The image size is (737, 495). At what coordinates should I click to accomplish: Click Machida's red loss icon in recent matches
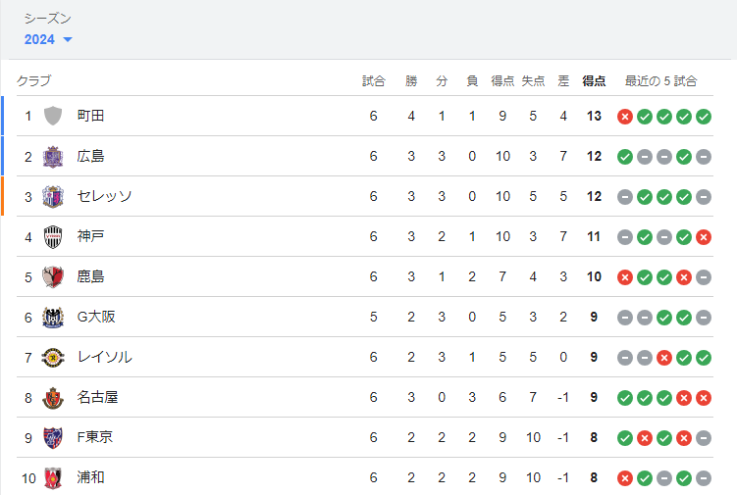[x=625, y=117]
